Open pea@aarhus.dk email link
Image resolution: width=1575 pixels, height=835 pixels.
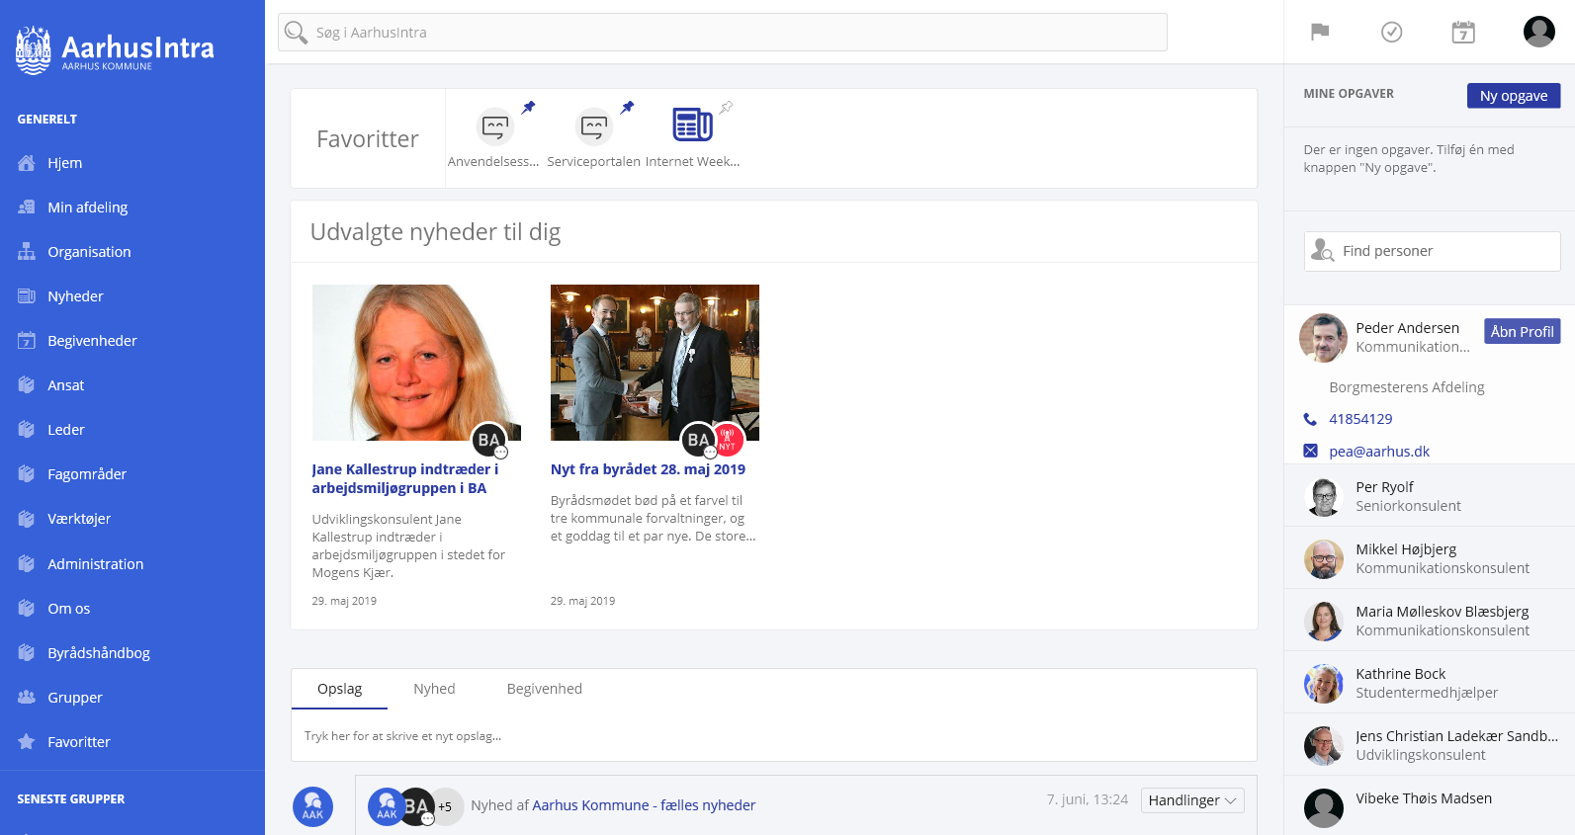(1378, 452)
